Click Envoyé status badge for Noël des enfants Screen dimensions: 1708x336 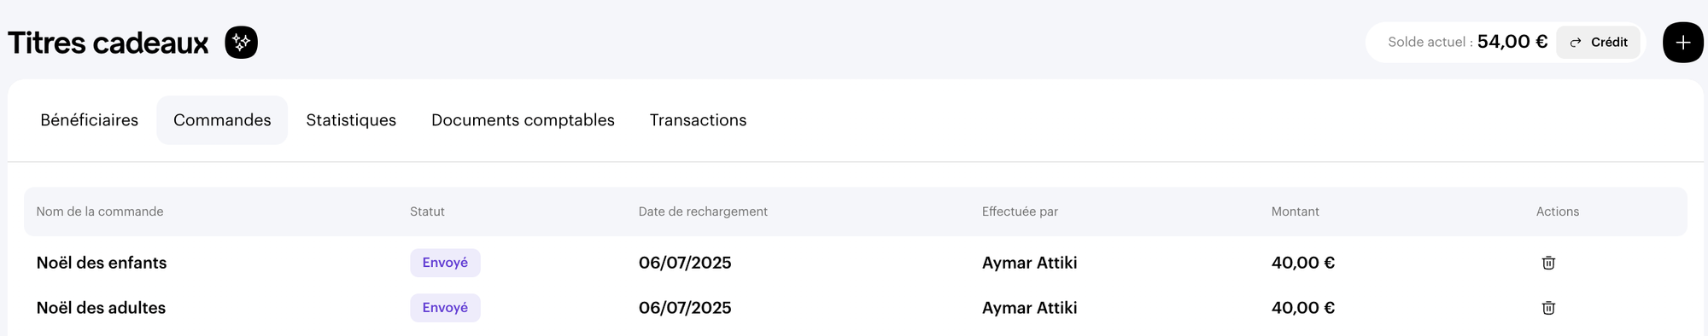coord(445,263)
